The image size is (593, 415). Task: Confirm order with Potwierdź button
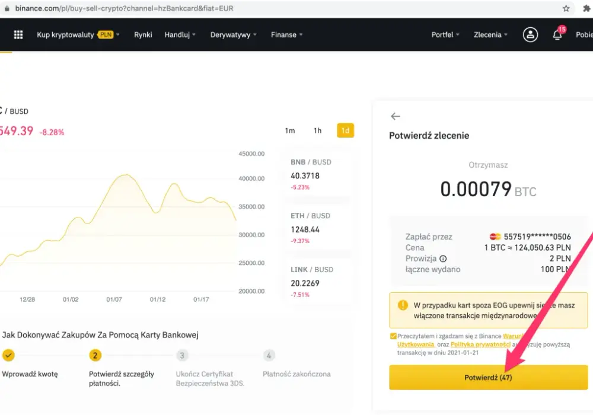tap(488, 377)
